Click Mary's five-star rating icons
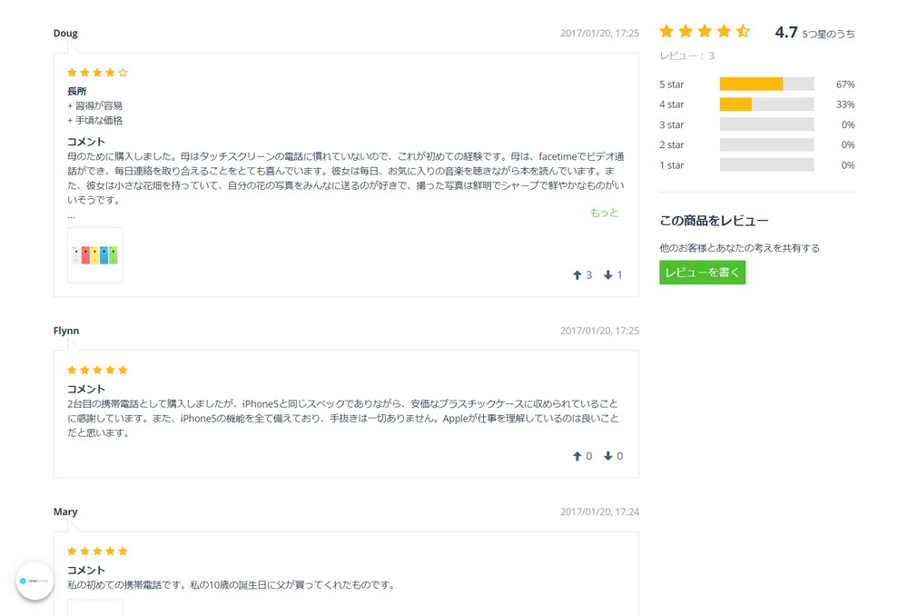This screenshot has height=616, width=908. point(97,551)
